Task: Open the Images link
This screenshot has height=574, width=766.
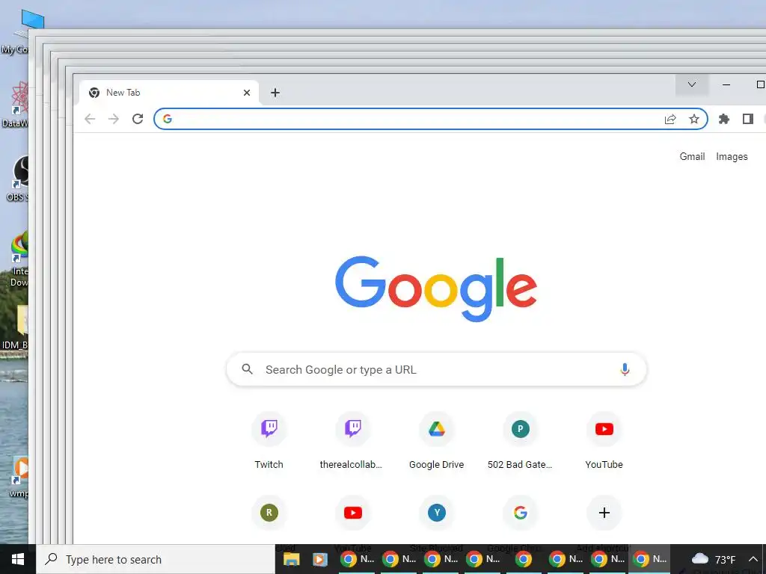Action: coord(732,157)
